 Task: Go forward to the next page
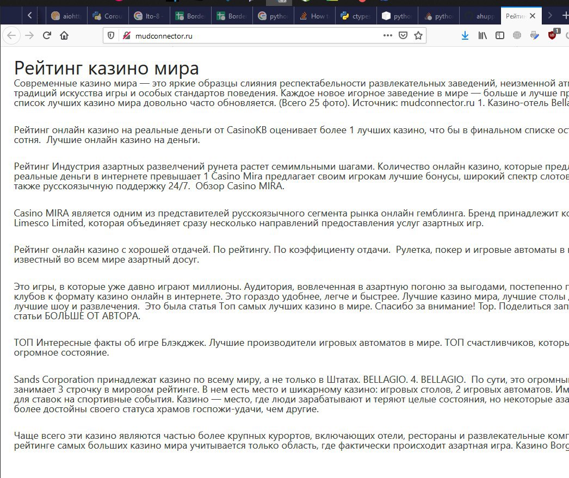(29, 35)
